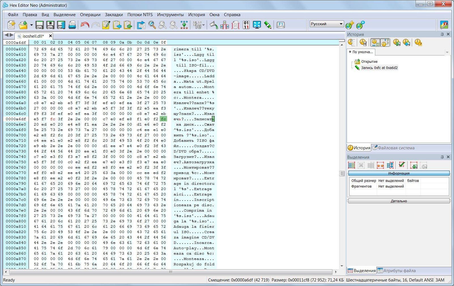
Task: Switch to the Атрибуты файла tab
Action: (x=397, y=271)
